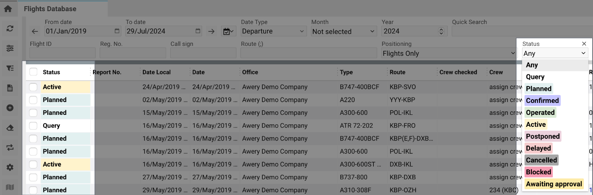Toggle the select-all checkbox in Status header
The height and width of the screenshot is (195, 593).
coord(34,72)
